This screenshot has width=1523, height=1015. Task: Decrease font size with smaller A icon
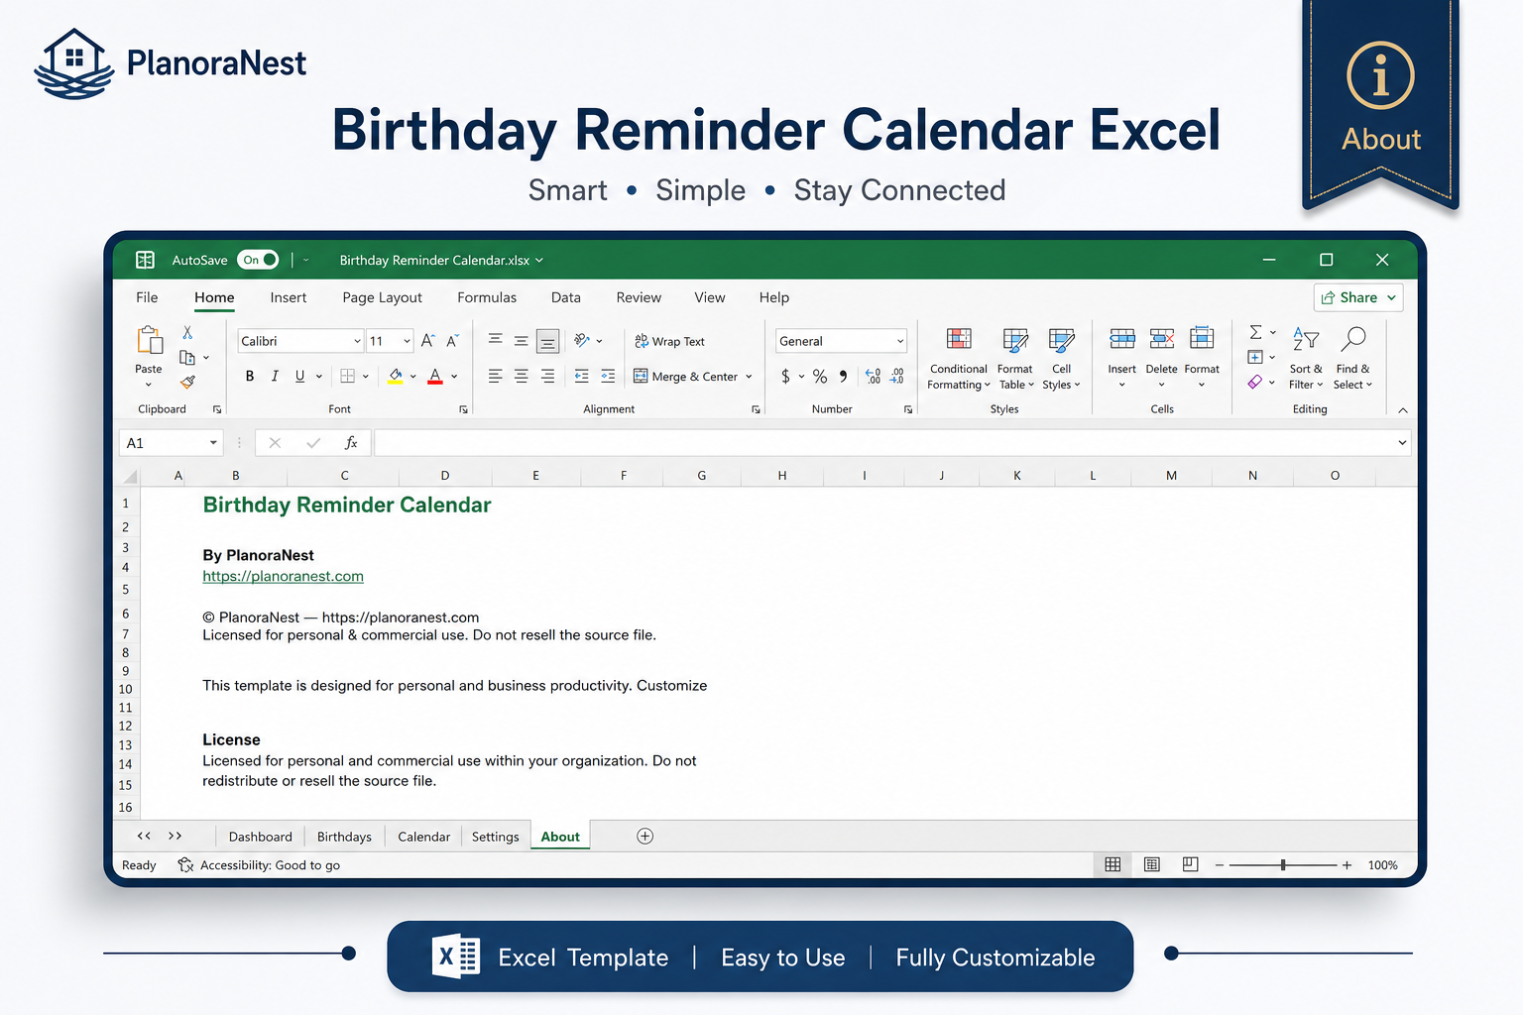point(452,340)
